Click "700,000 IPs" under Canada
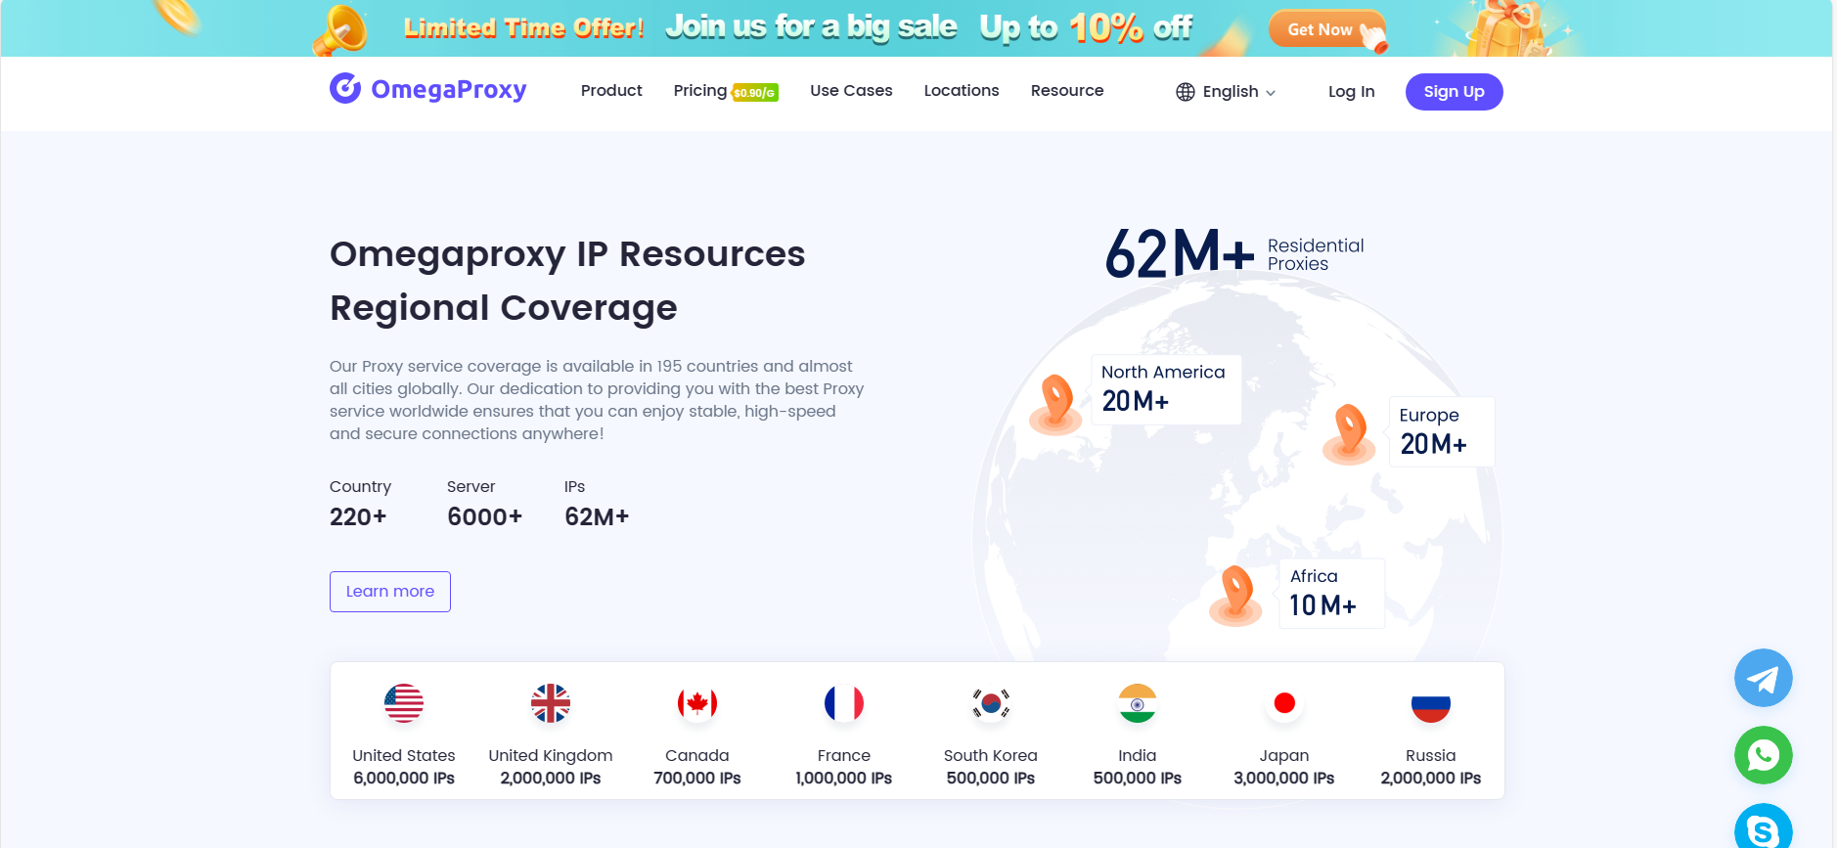 (697, 779)
